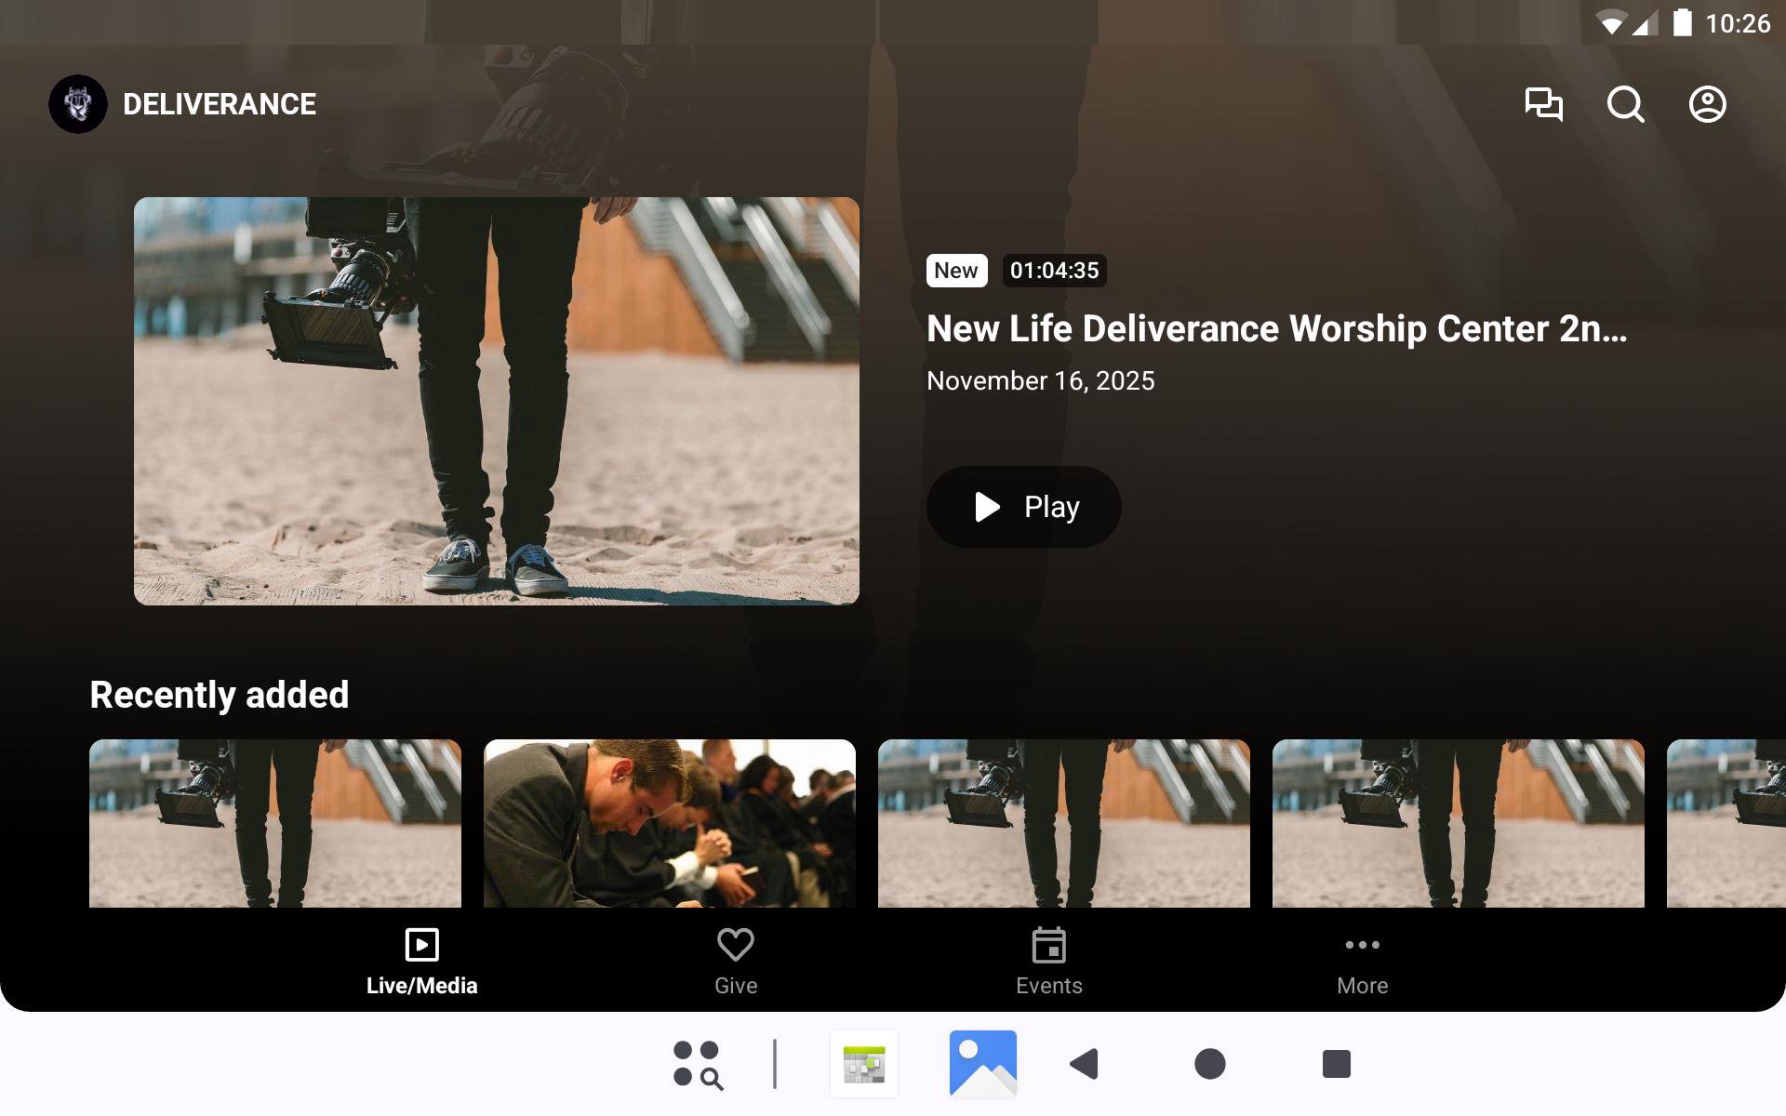Image resolution: width=1786 pixels, height=1116 pixels.
Task: Open the praying man video thumbnail
Action: (670, 823)
